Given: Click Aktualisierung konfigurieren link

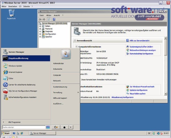Looking at the screenshot, I should [122, 97].
